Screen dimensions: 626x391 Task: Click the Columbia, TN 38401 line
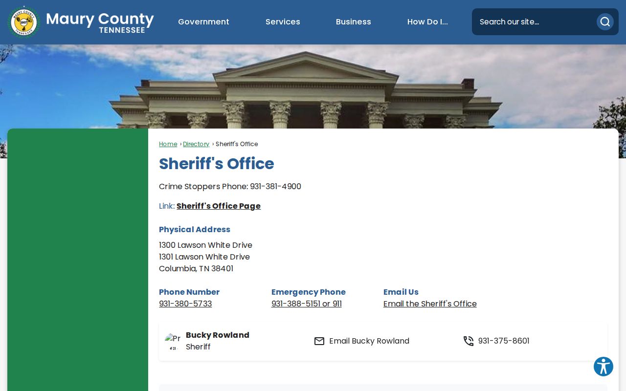pyautogui.click(x=196, y=269)
